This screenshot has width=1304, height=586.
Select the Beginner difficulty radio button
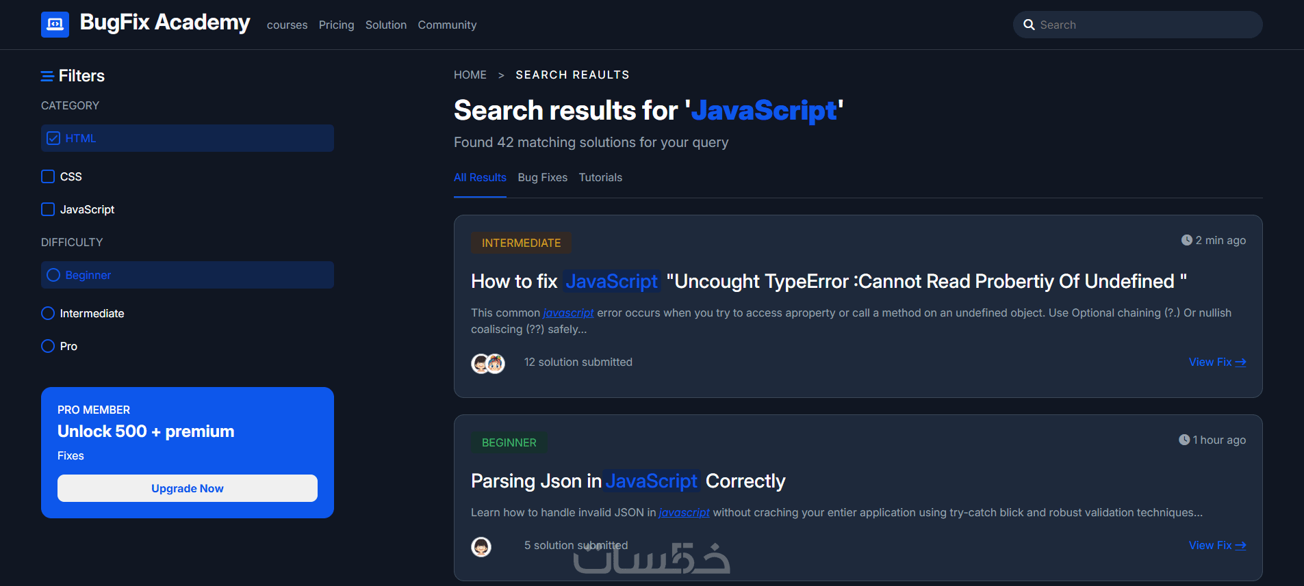pyautogui.click(x=53, y=275)
